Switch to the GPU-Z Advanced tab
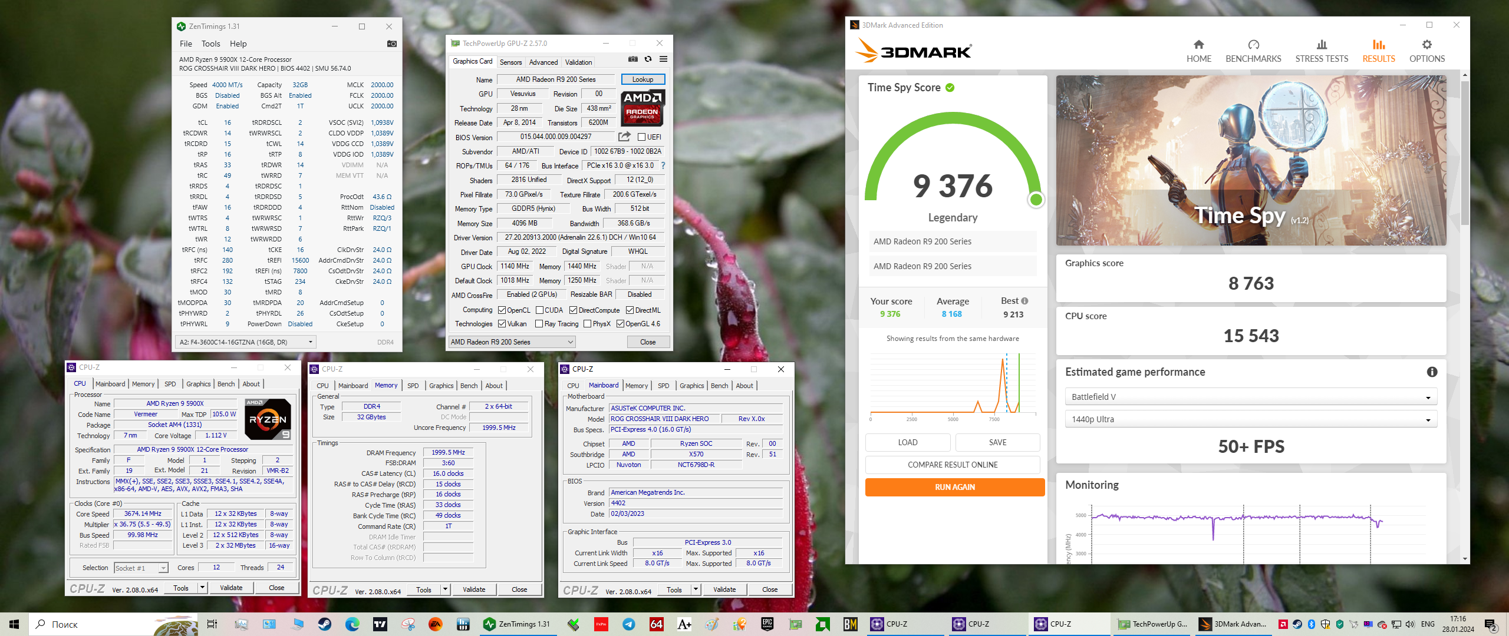Screen dimensions: 1509x636 (543, 62)
